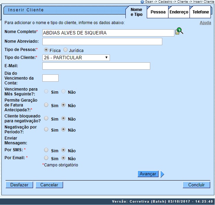Set Negativação por Período to Sim
The width and height of the screenshot is (215, 205).
click(x=46, y=130)
